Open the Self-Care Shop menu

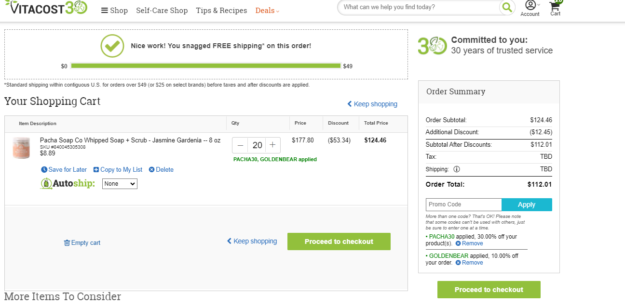pyautogui.click(x=162, y=10)
